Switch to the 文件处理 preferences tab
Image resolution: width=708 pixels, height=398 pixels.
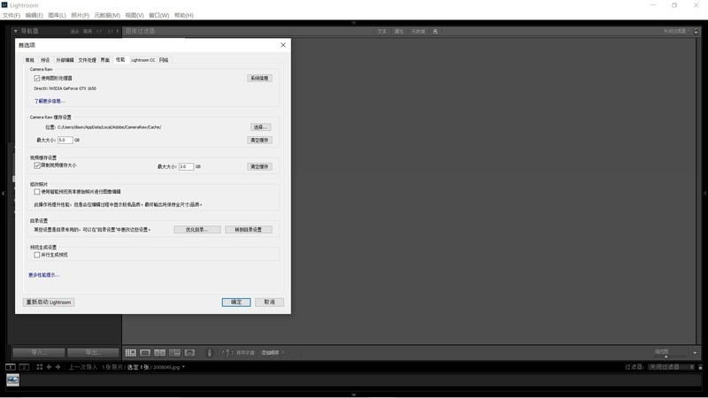[x=87, y=60]
